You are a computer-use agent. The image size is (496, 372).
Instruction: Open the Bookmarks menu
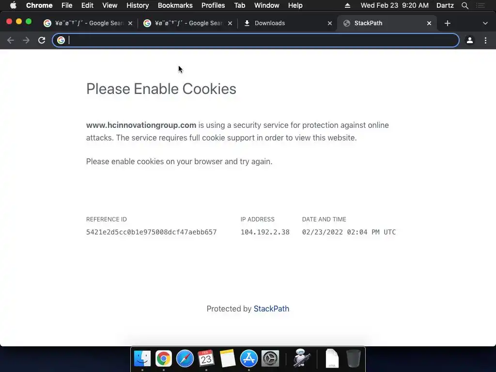click(x=175, y=5)
